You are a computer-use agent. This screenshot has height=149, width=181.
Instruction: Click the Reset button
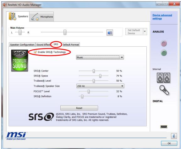(x=79, y=108)
